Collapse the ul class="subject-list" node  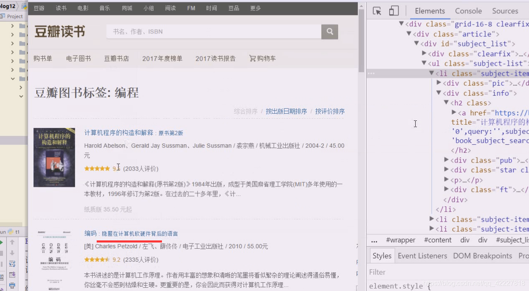[424, 63]
